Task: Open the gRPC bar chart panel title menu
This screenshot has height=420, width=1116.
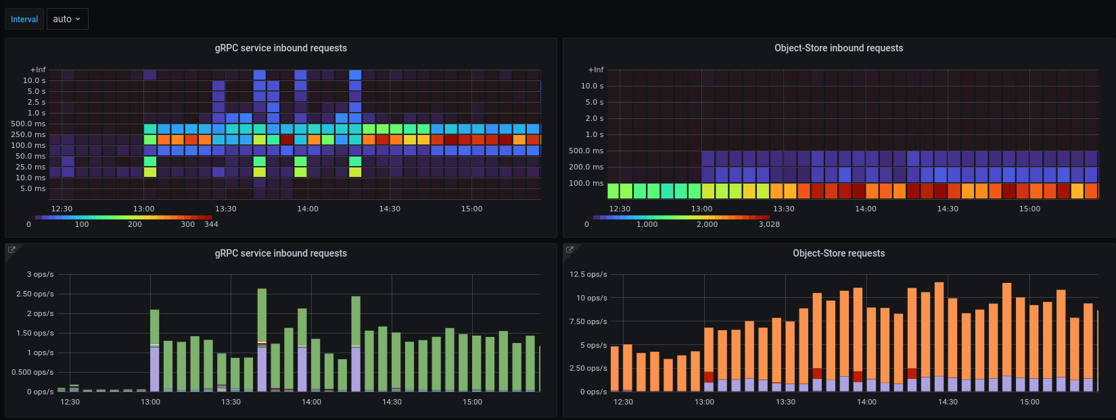Action: click(x=281, y=253)
